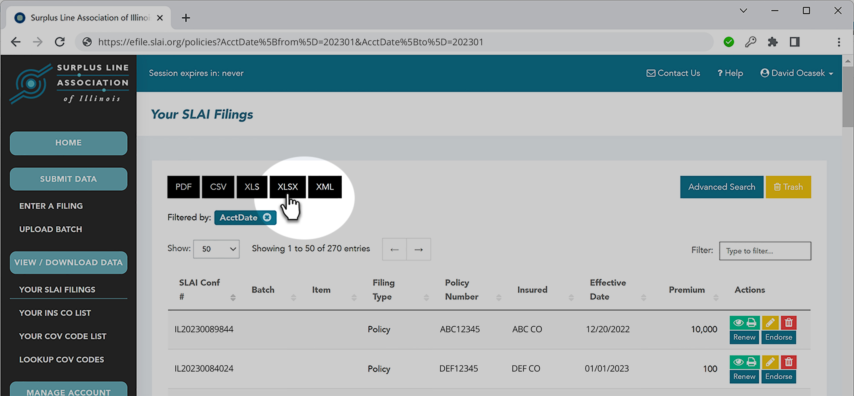Click the browser address bar URL
This screenshot has height=396, width=854.
pyautogui.click(x=291, y=42)
